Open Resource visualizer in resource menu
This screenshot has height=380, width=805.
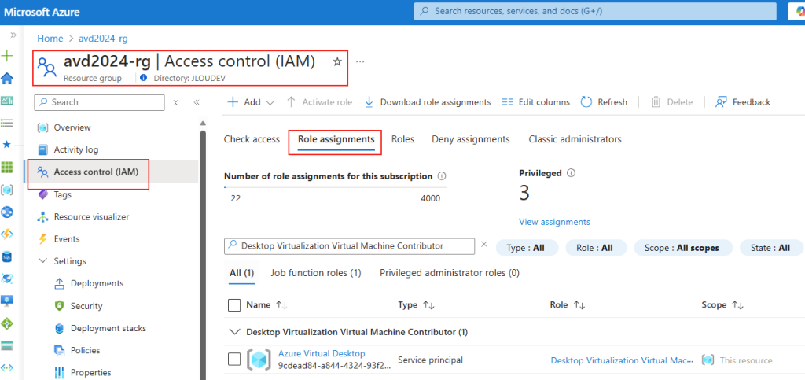(91, 216)
